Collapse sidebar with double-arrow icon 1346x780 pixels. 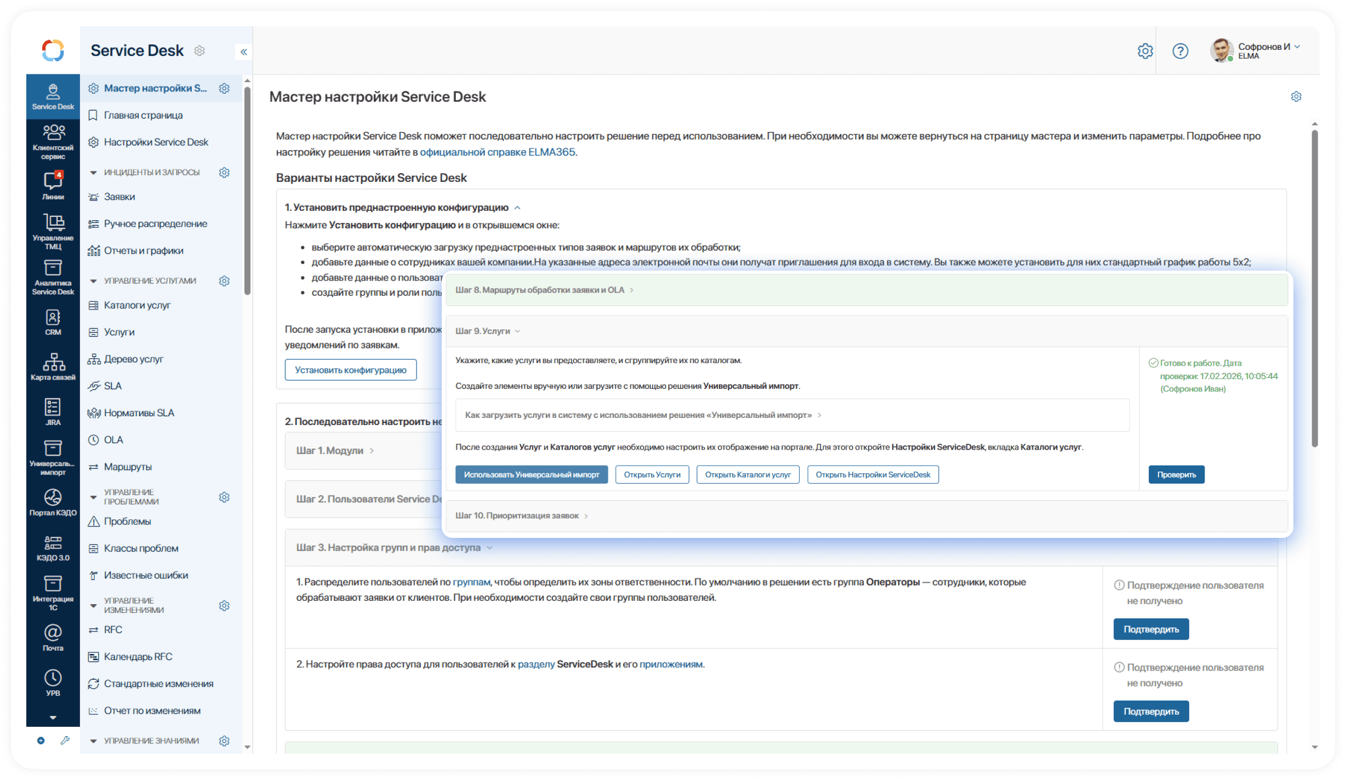click(x=244, y=52)
